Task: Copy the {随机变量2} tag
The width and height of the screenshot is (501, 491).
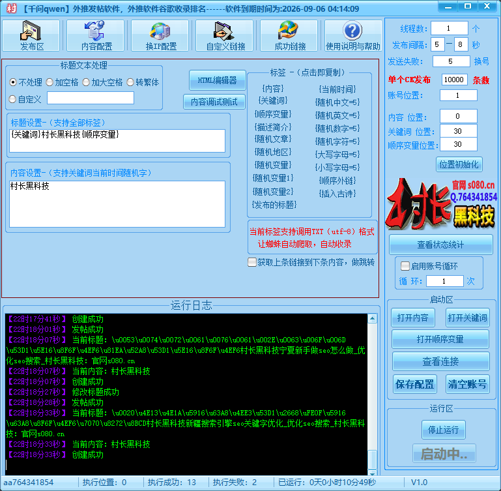Action: point(273,192)
